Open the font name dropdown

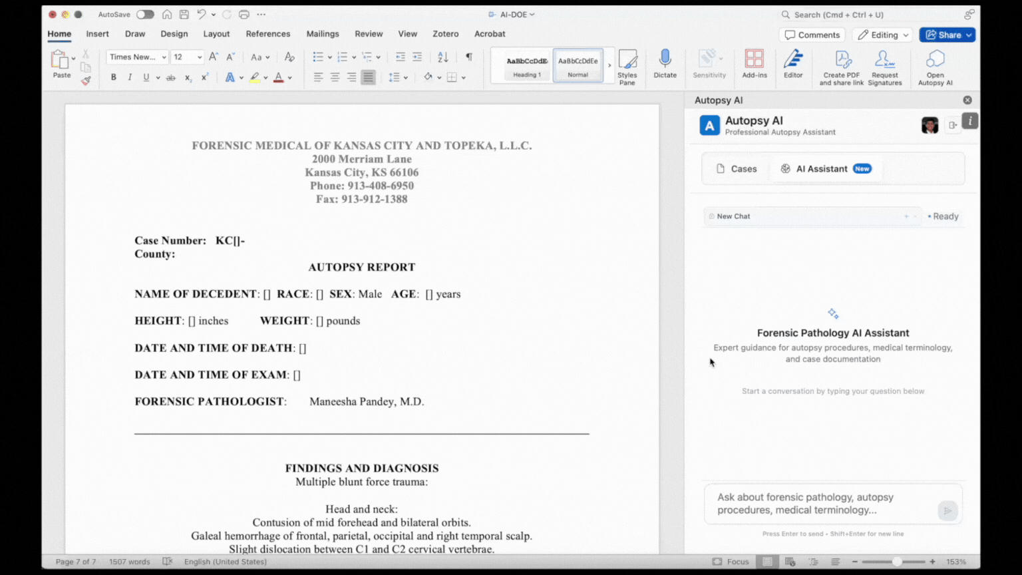(x=136, y=57)
